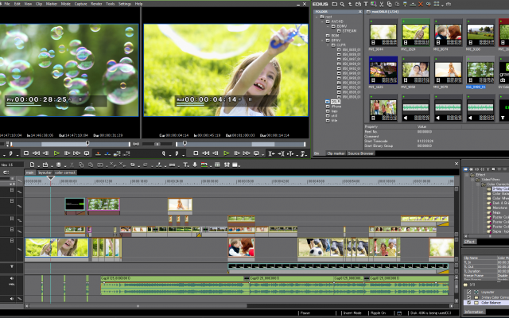Screen dimensions: 509x318
Task: Select the STREAM folder
Action: 349,31
